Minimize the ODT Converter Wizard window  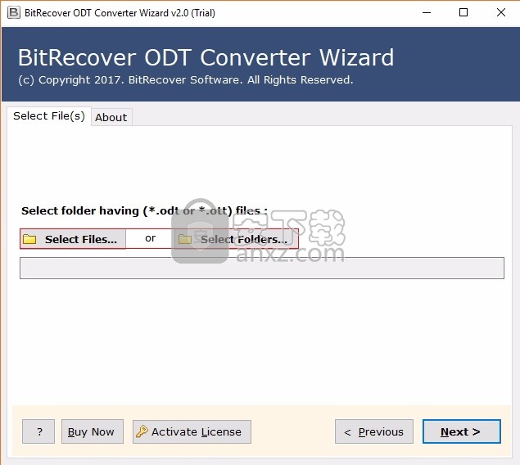[x=426, y=12]
